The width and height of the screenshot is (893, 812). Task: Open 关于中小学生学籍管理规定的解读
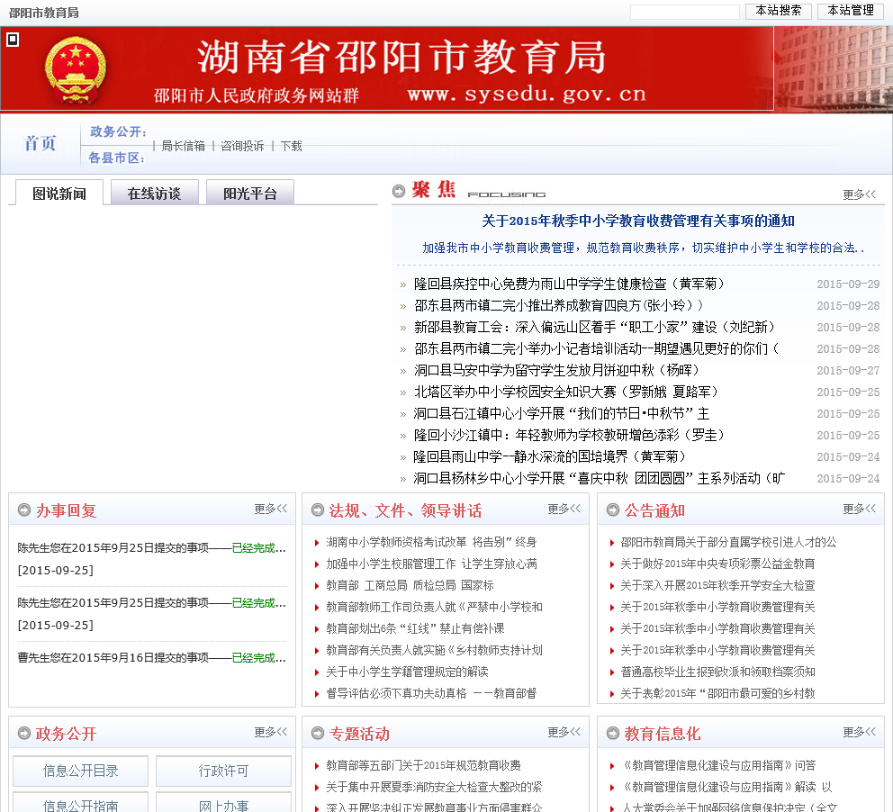tap(407, 672)
